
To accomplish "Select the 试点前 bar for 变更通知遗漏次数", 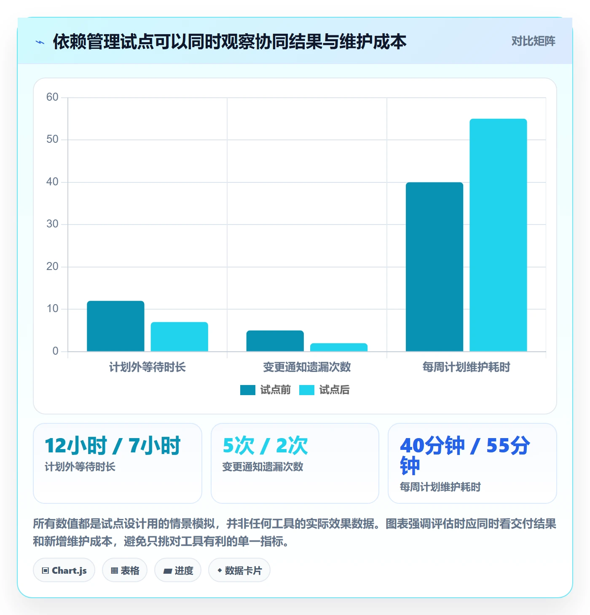I will tap(275, 341).
